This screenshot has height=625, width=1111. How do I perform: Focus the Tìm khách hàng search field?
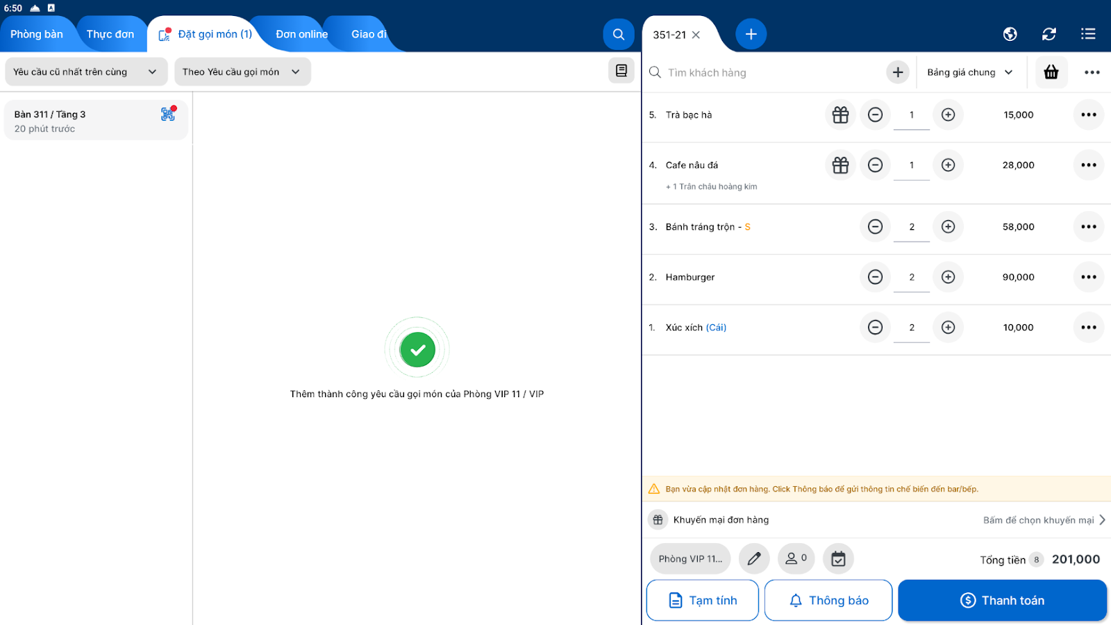click(x=767, y=72)
